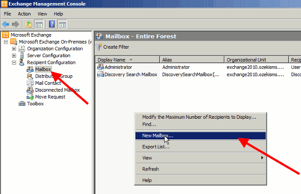Click the User recipient type cell
The image size is (301, 194).
(295, 67)
